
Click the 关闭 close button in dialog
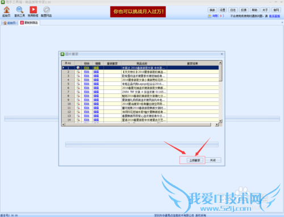click(x=213, y=160)
